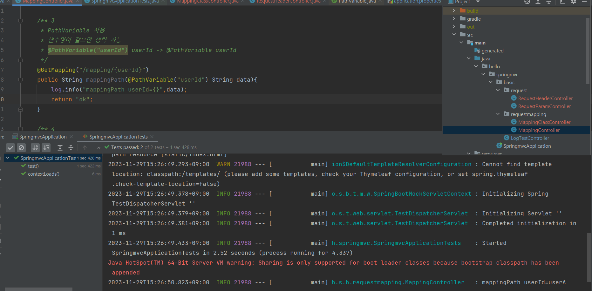Switch to SpringmvcApplicationTests.java editor tab
This screenshot has height=291, width=592.
(x=125, y=2)
